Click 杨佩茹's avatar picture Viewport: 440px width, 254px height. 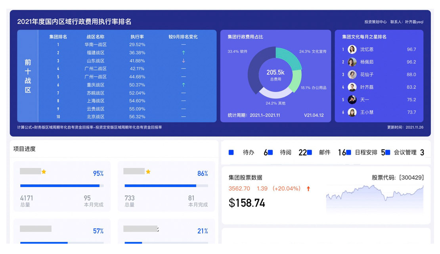pos(352,62)
